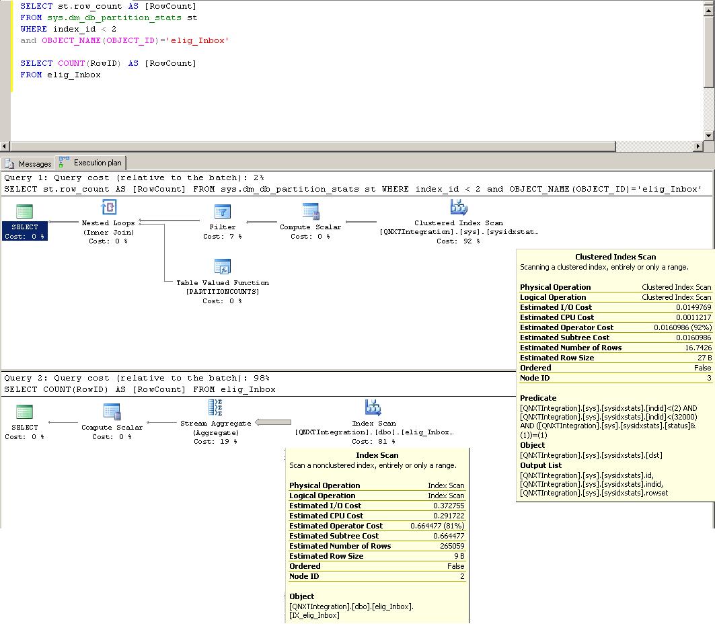The image size is (715, 632).
Task: Click the 'Filter' operator label text
Action: click(223, 227)
